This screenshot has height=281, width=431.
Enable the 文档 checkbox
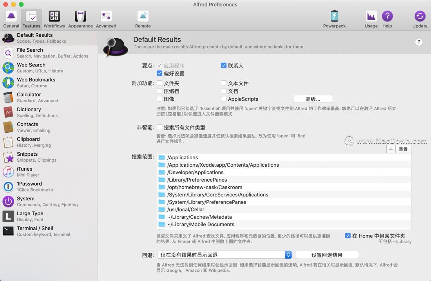(x=223, y=91)
